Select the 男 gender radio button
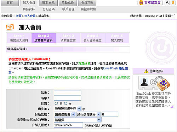 point(56,103)
